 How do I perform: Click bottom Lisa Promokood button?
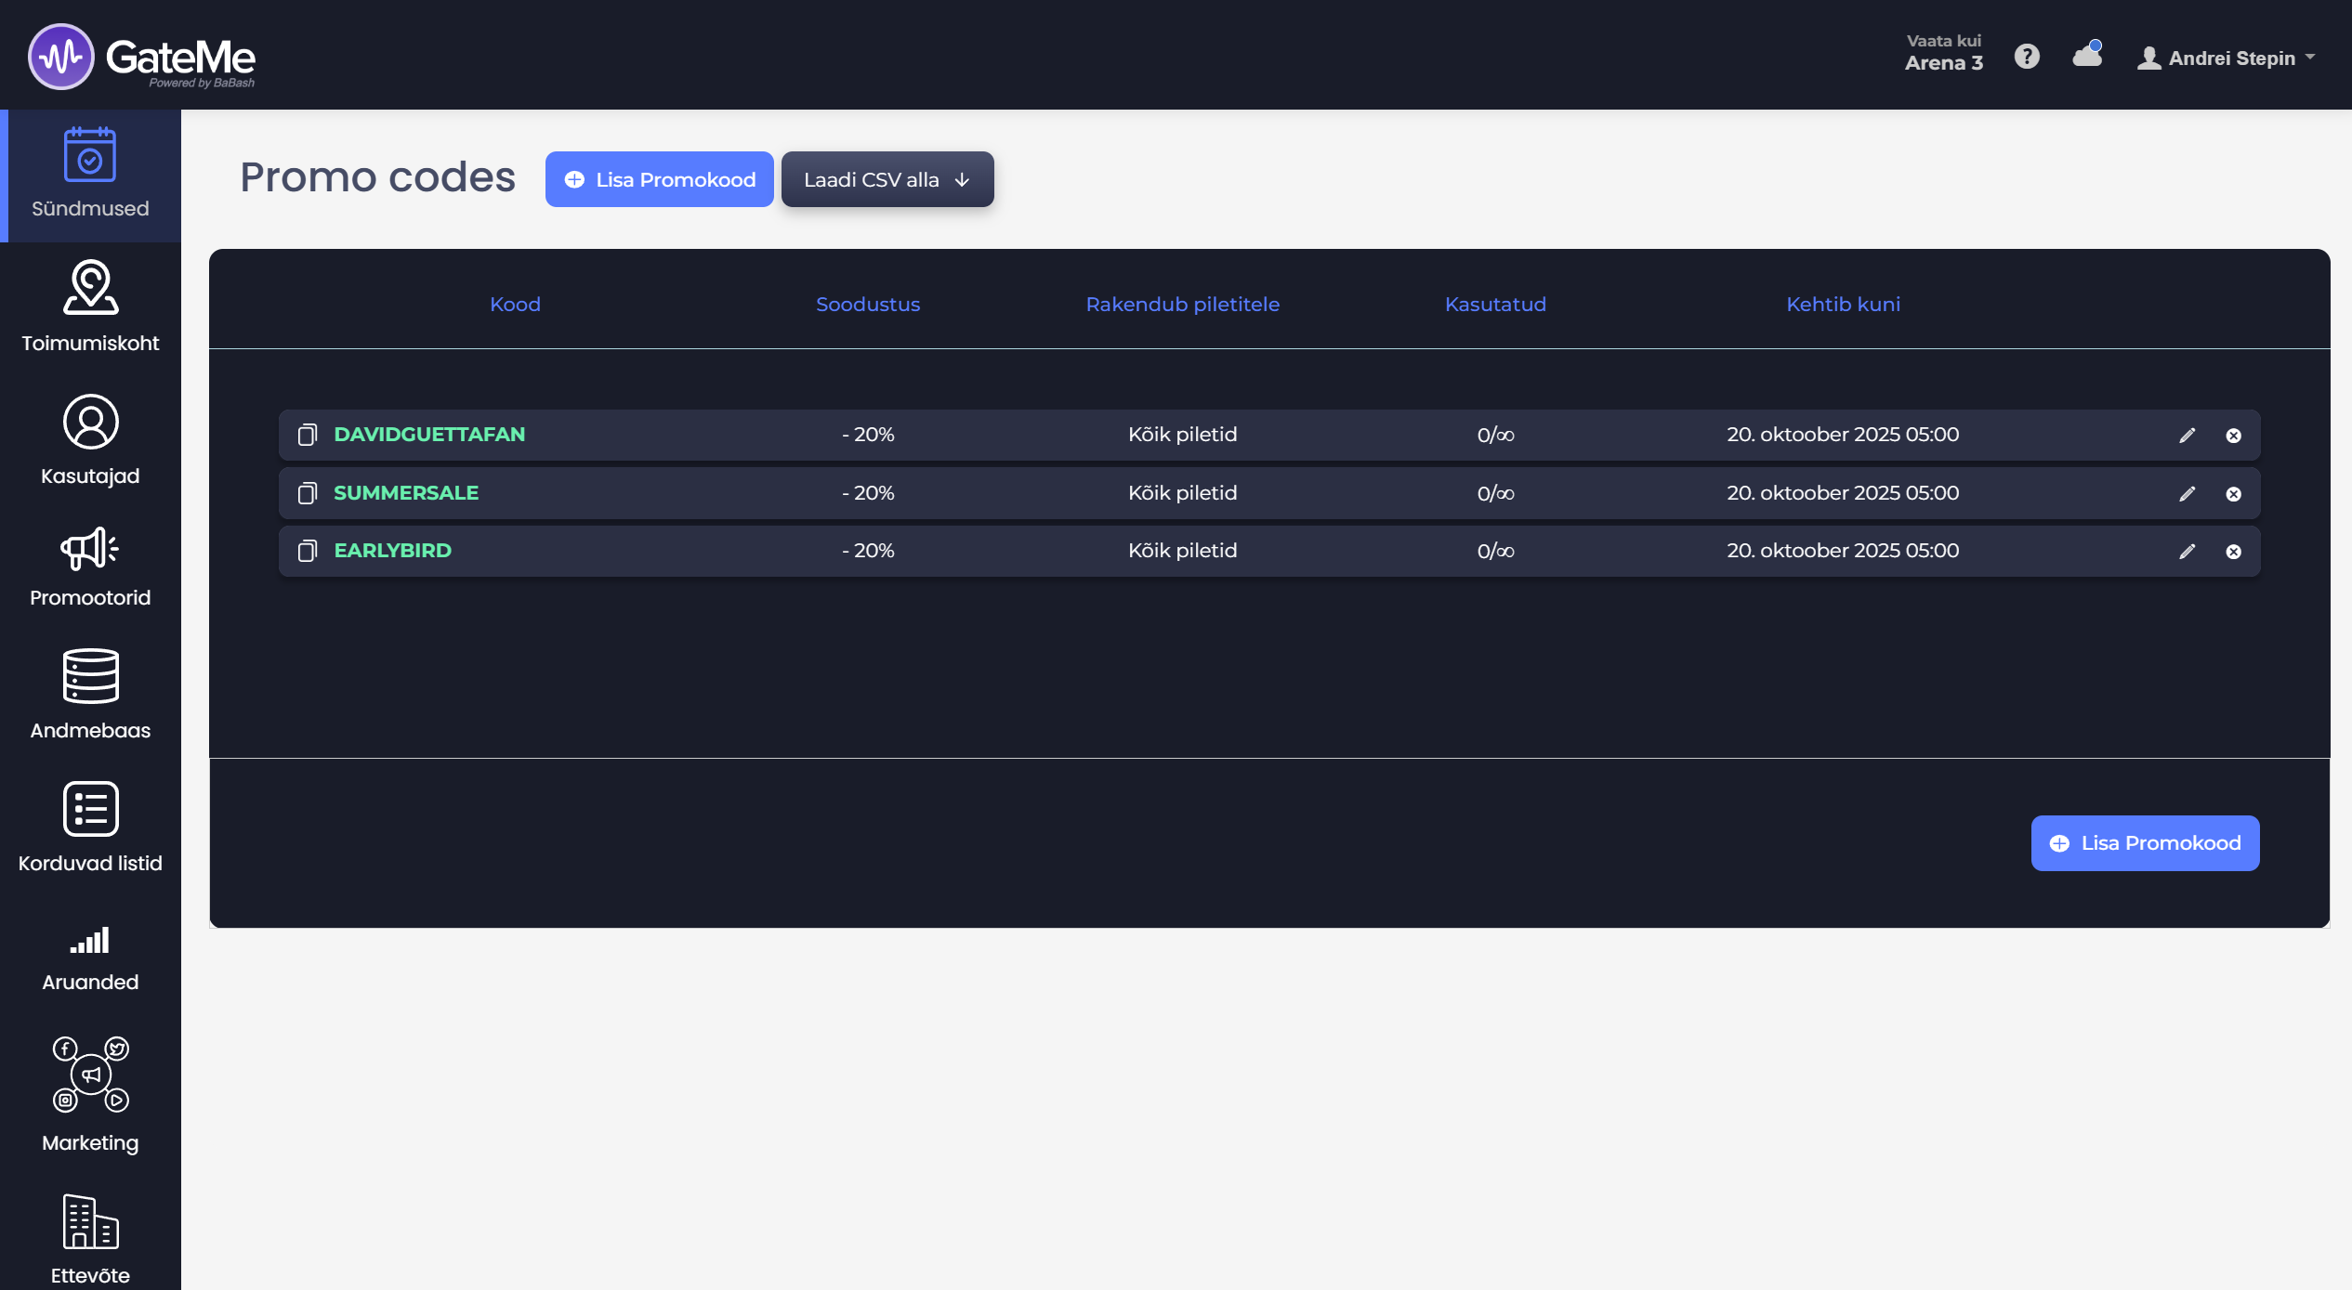[2144, 842]
